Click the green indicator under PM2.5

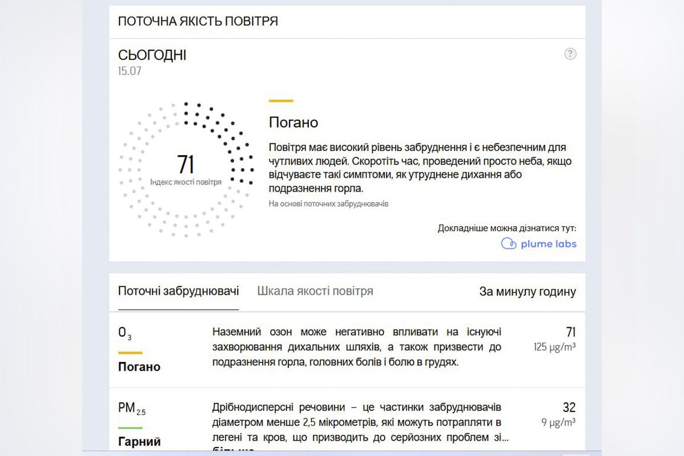coord(130,427)
